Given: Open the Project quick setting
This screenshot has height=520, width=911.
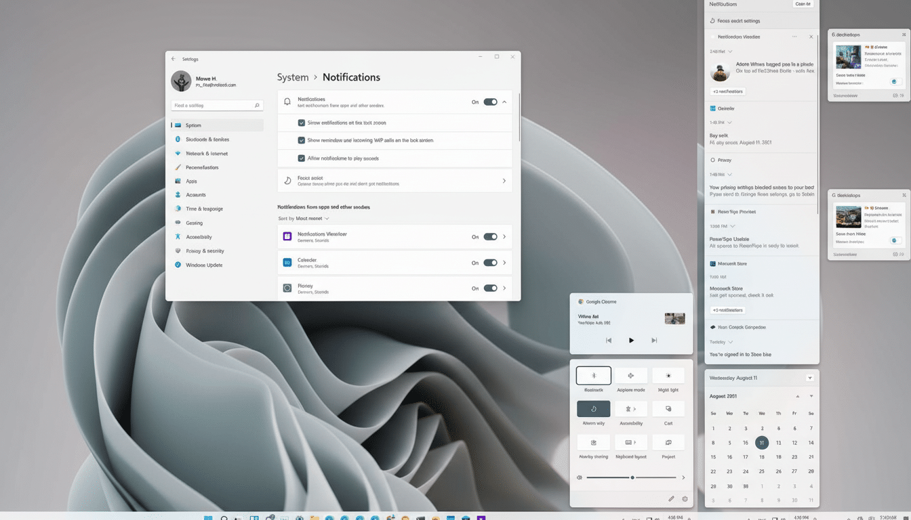Looking at the screenshot, I should click(x=668, y=443).
